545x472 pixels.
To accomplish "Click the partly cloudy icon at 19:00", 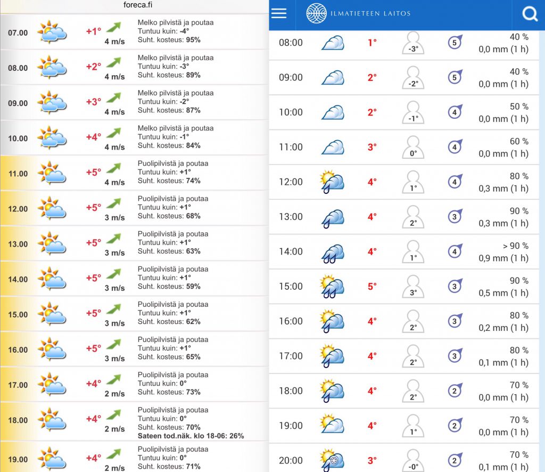I will tap(332, 424).
